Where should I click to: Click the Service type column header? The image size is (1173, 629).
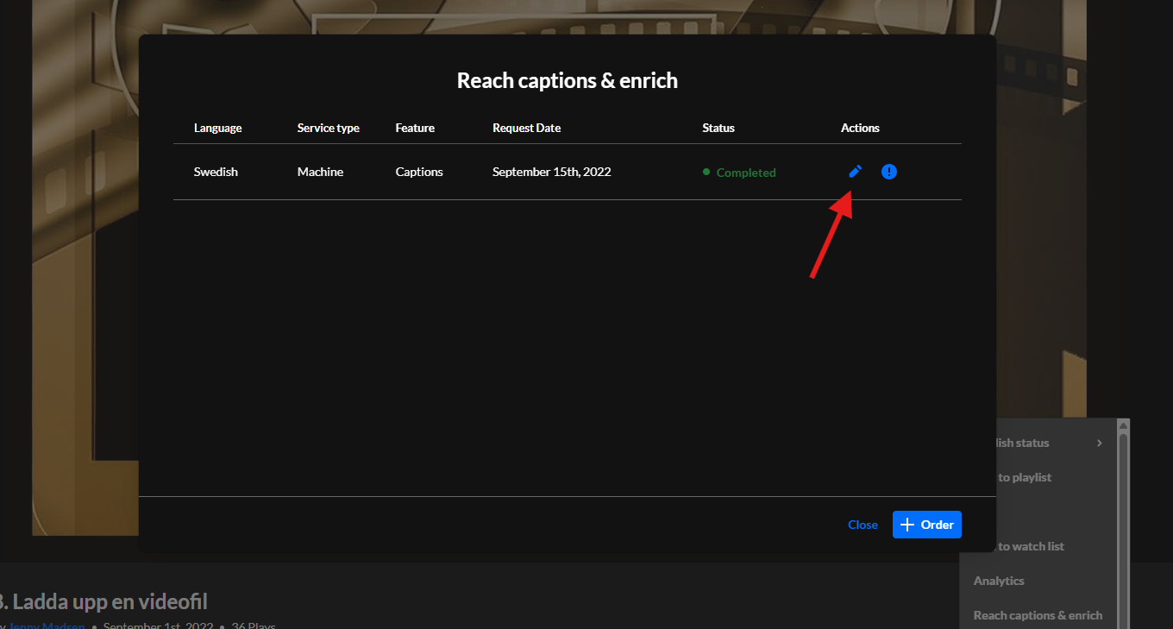tap(328, 128)
